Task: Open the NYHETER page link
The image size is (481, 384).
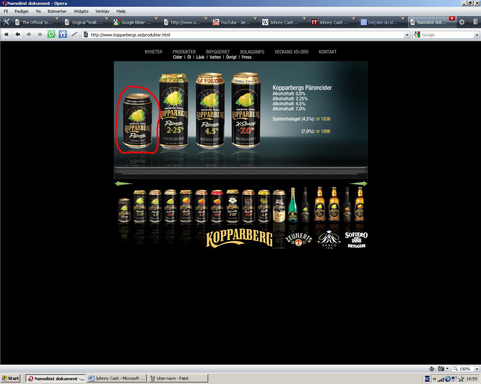Action: (x=153, y=52)
